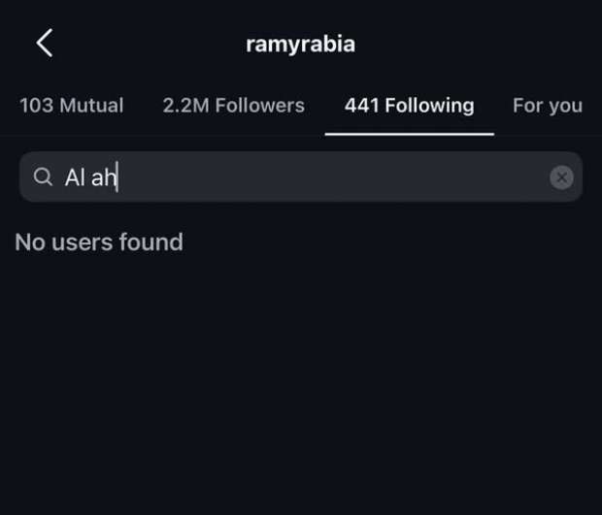View ramyrabia's followers list
602x515 pixels.
click(233, 106)
